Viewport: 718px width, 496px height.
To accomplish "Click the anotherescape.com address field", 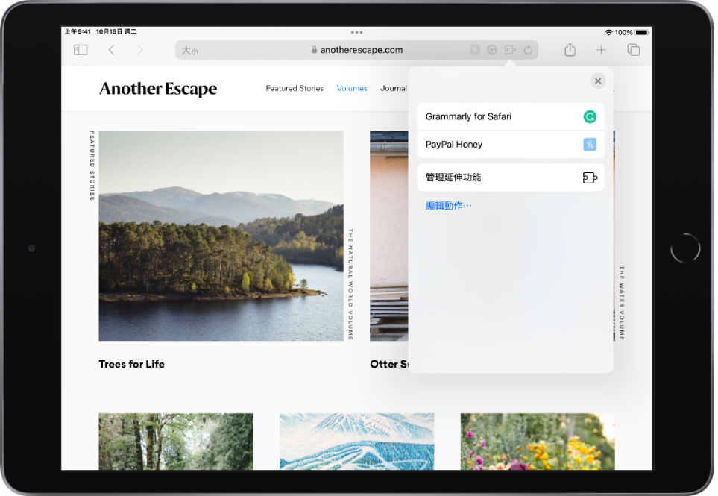I will coord(358,50).
